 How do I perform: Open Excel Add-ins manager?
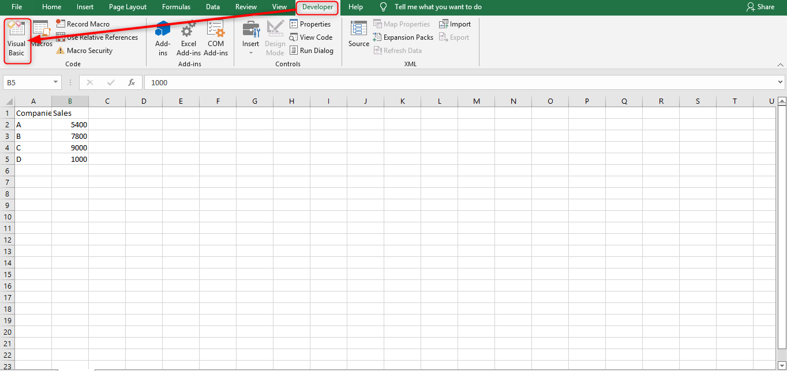coord(189,39)
